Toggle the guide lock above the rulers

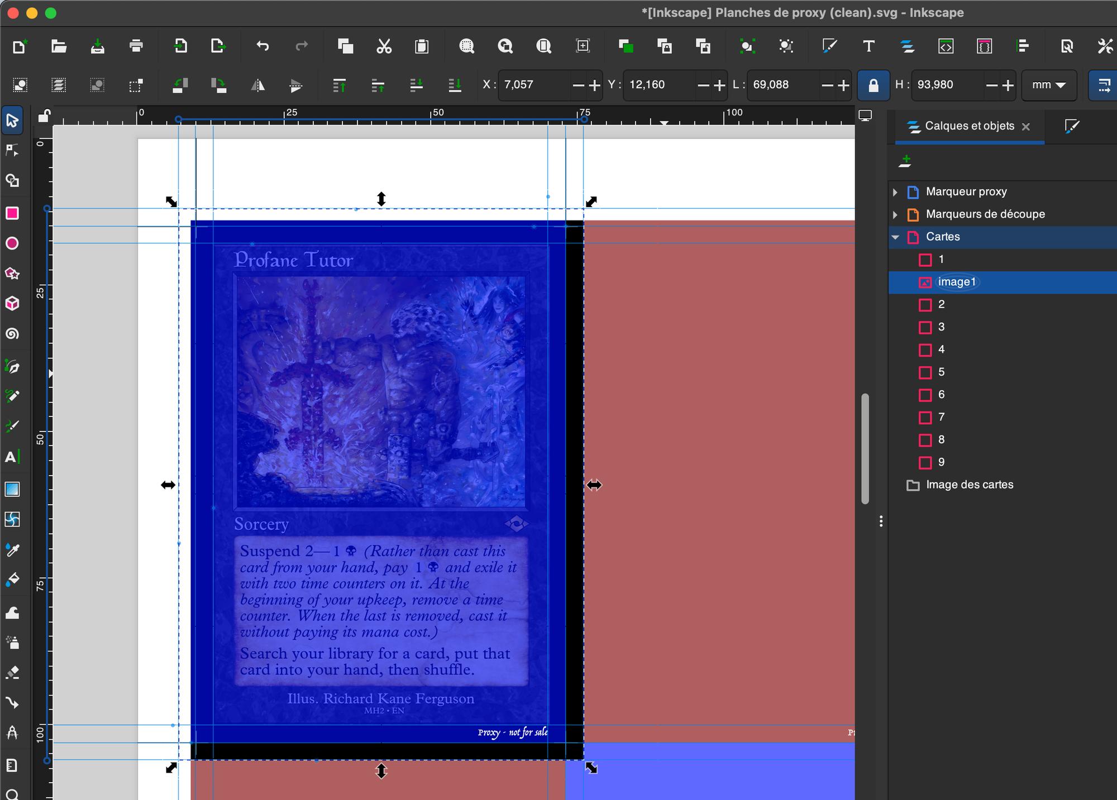point(44,116)
